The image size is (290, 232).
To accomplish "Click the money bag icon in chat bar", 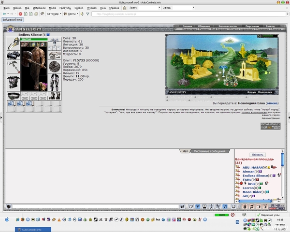I will click(245, 206).
